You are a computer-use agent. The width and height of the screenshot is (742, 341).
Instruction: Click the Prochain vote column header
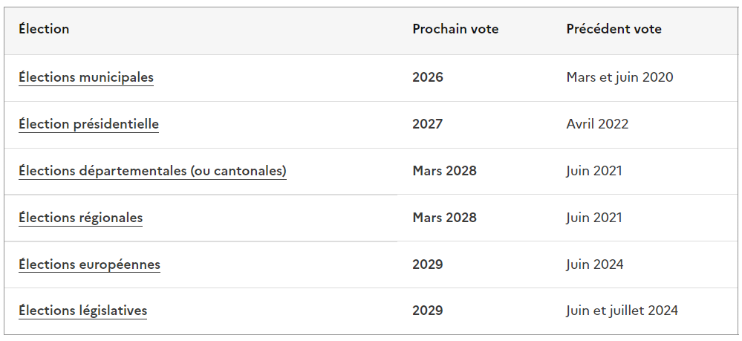(x=455, y=30)
